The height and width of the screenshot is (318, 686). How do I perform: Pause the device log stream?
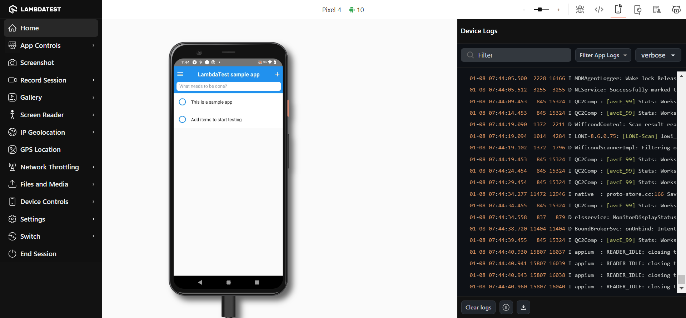coord(506,307)
